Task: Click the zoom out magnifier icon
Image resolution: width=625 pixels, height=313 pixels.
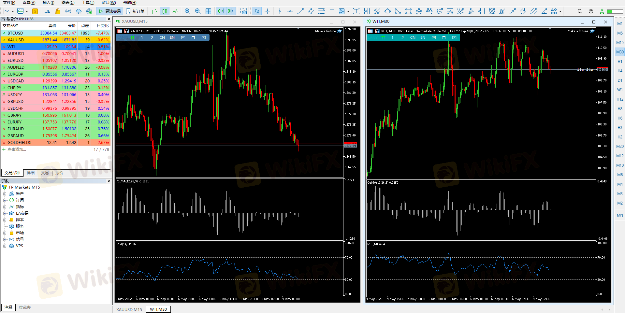Action: coord(198,11)
